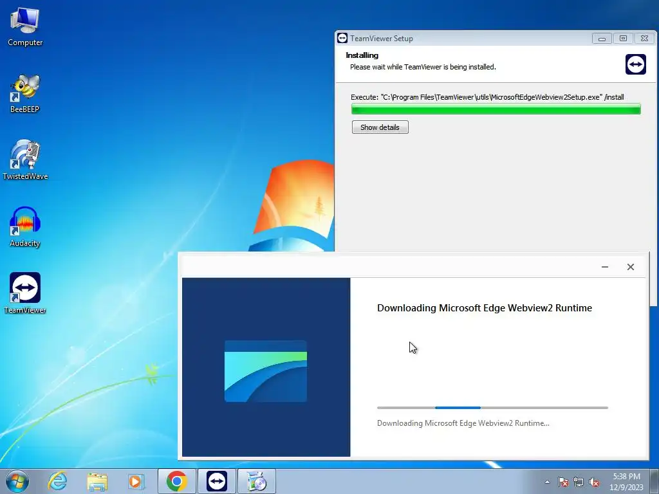Open the muted volume tray icon
This screenshot has height=494, width=659.
pos(594,482)
